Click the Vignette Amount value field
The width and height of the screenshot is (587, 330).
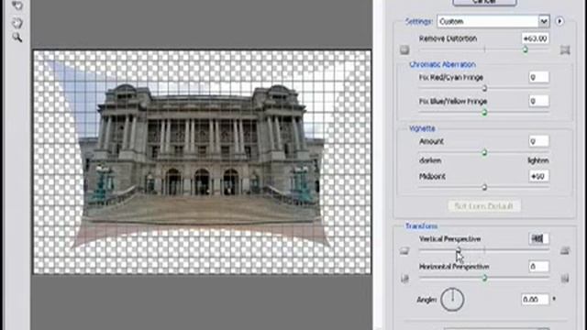click(x=538, y=141)
